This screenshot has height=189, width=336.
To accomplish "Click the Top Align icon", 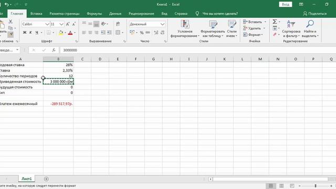I will (84, 24).
